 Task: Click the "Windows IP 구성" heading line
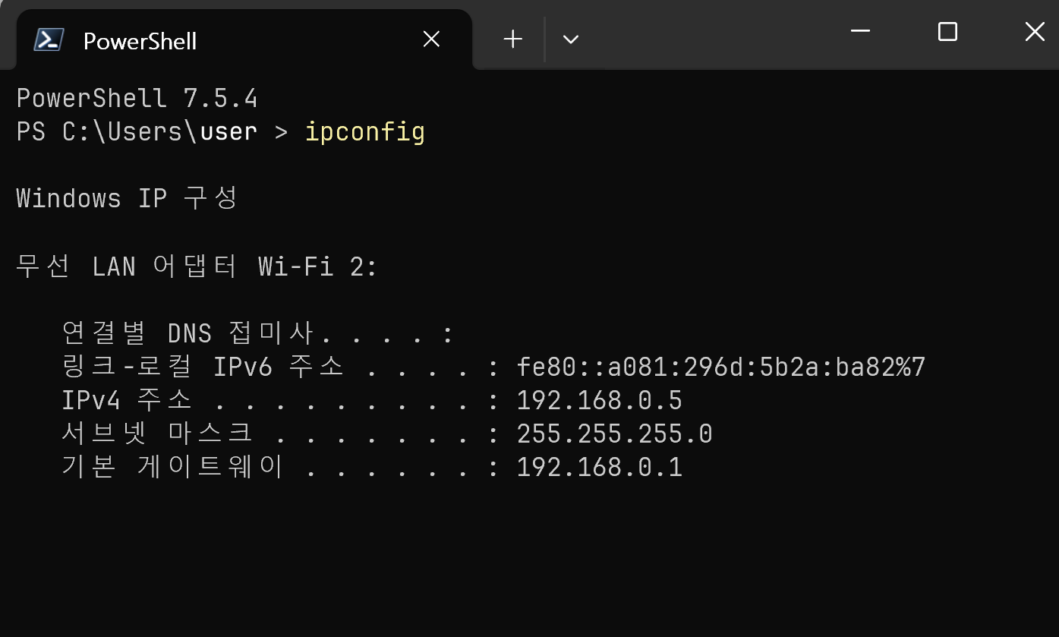pos(127,199)
